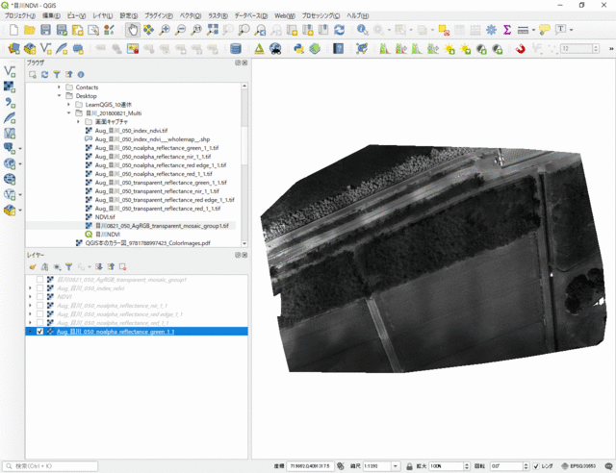
Task: Click Add Raster Layer in side toolbar
Action: (x=10, y=87)
